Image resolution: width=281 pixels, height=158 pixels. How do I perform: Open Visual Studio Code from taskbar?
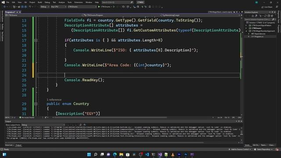[x=147, y=154]
